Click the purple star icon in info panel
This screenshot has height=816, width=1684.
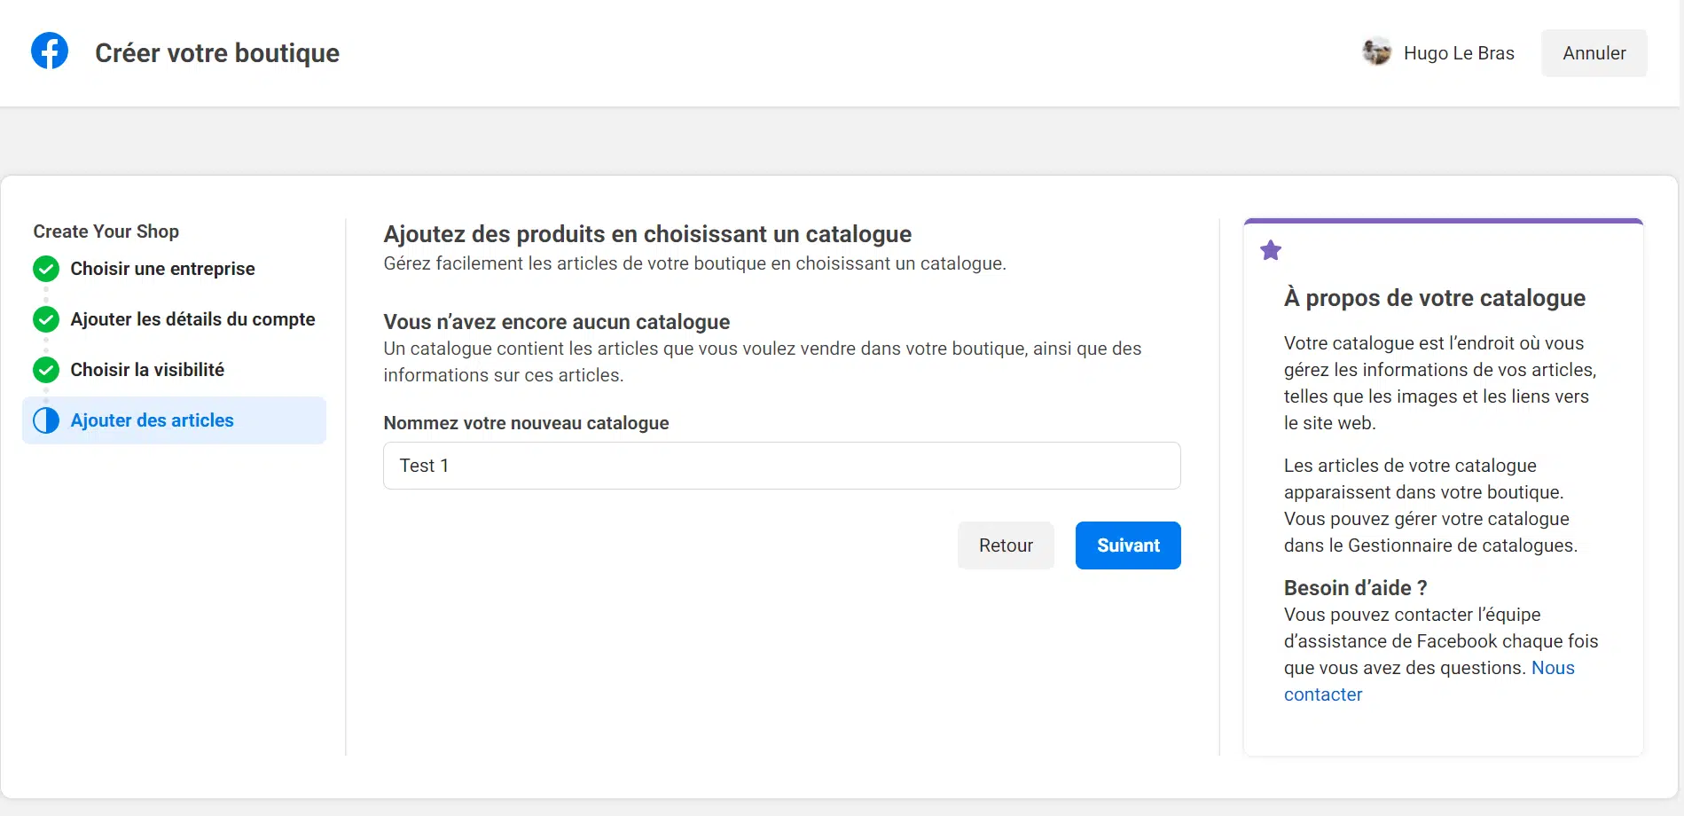1271,251
